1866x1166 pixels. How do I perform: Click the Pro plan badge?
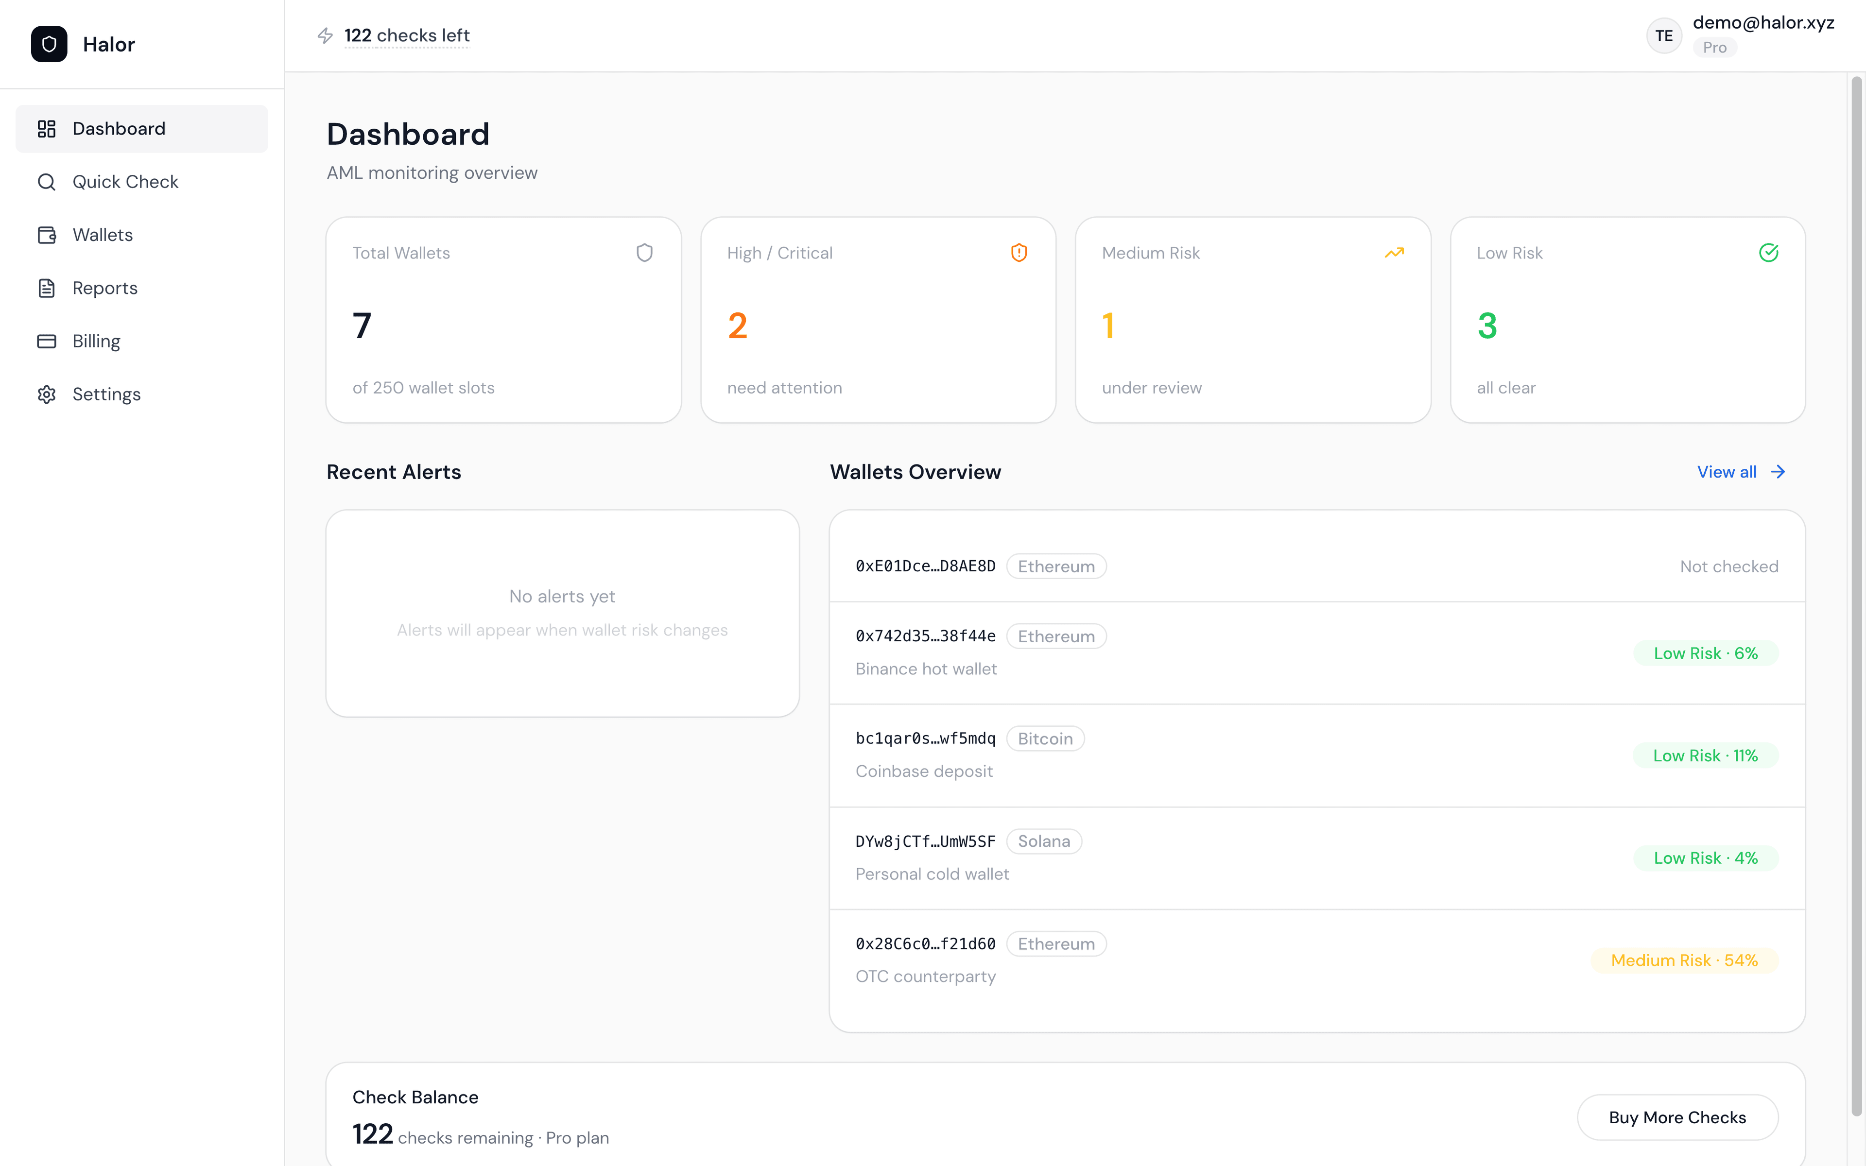click(x=1715, y=47)
